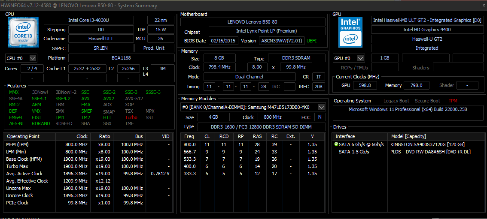Click the 22 nm process value

coord(161,20)
